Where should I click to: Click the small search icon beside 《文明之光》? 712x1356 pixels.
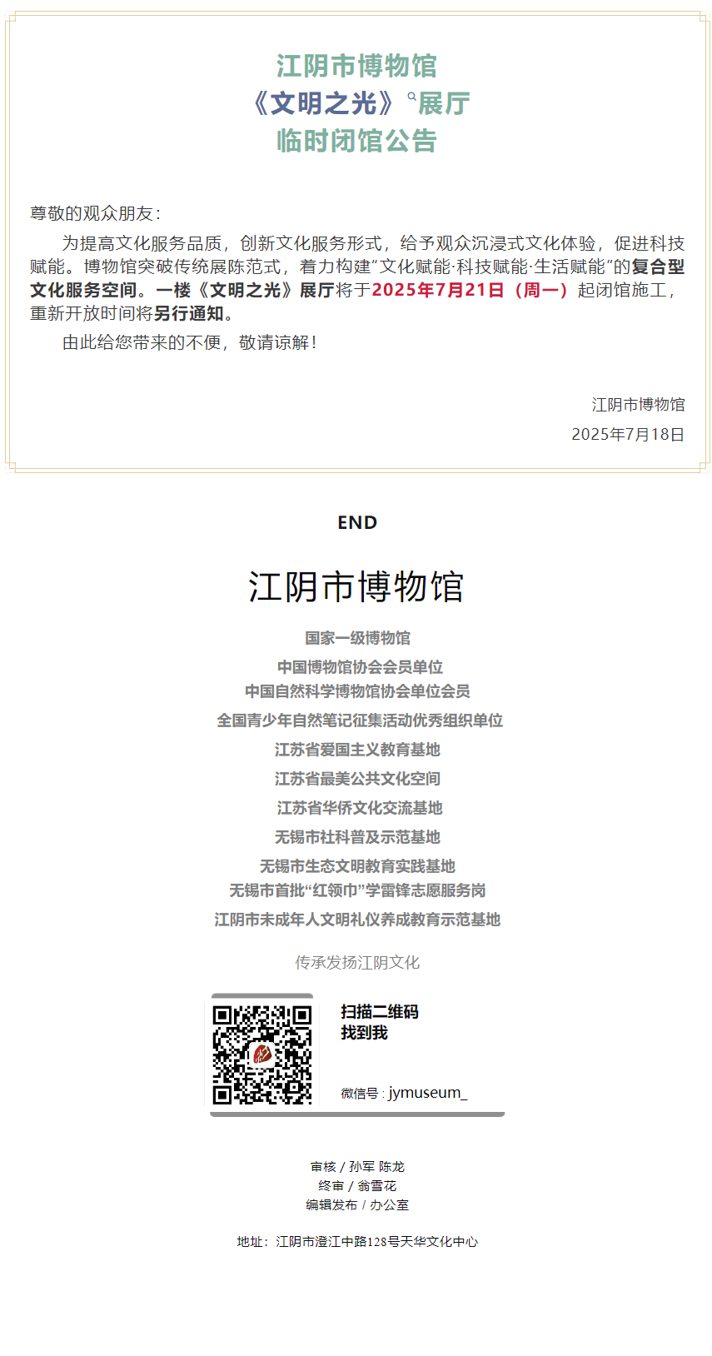(x=411, y=97)
